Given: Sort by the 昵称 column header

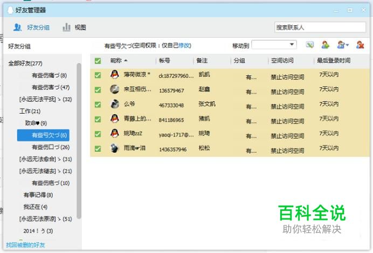Looking at the screenshot, I should [116, 61].
